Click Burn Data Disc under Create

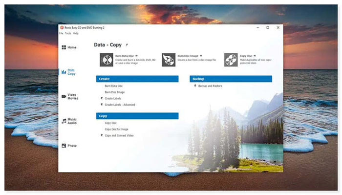[x=114, y=86]
